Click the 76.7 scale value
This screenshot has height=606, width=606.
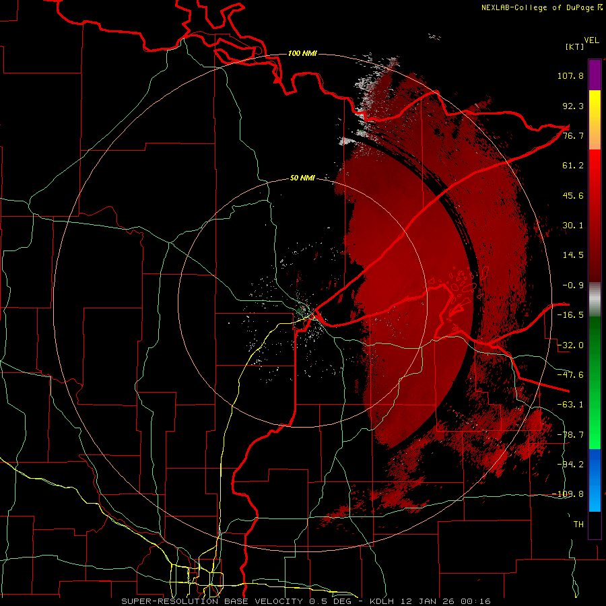tap(573, 135)
